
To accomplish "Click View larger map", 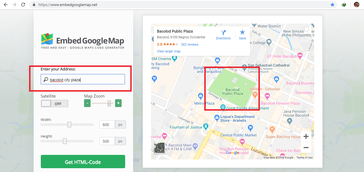I will pos(168,51).
